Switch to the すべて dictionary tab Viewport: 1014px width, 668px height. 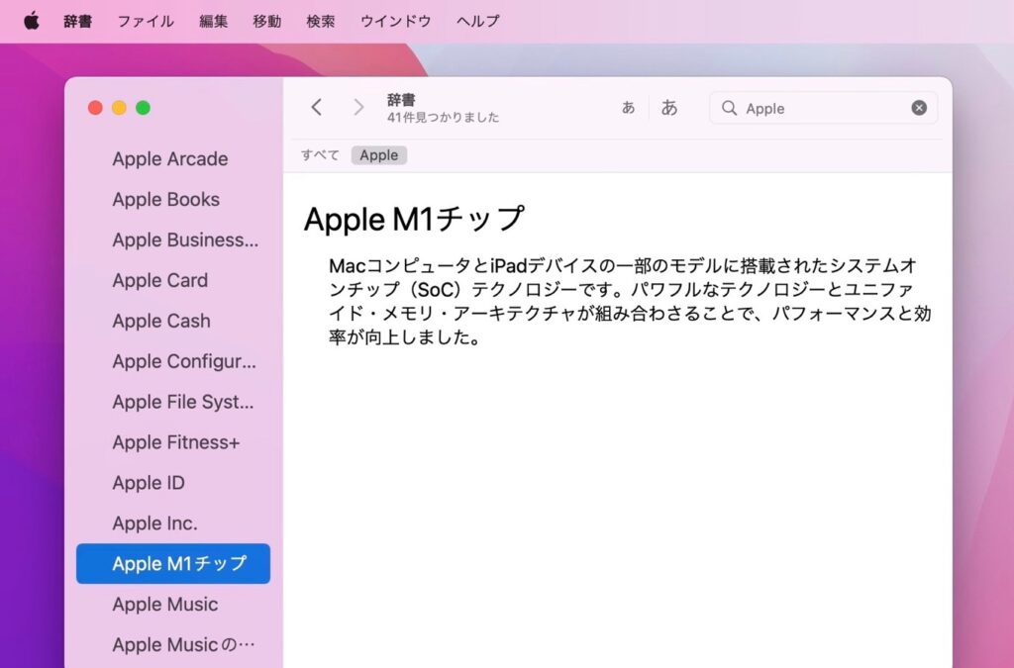pyautogui.click(x=320, y=155)
